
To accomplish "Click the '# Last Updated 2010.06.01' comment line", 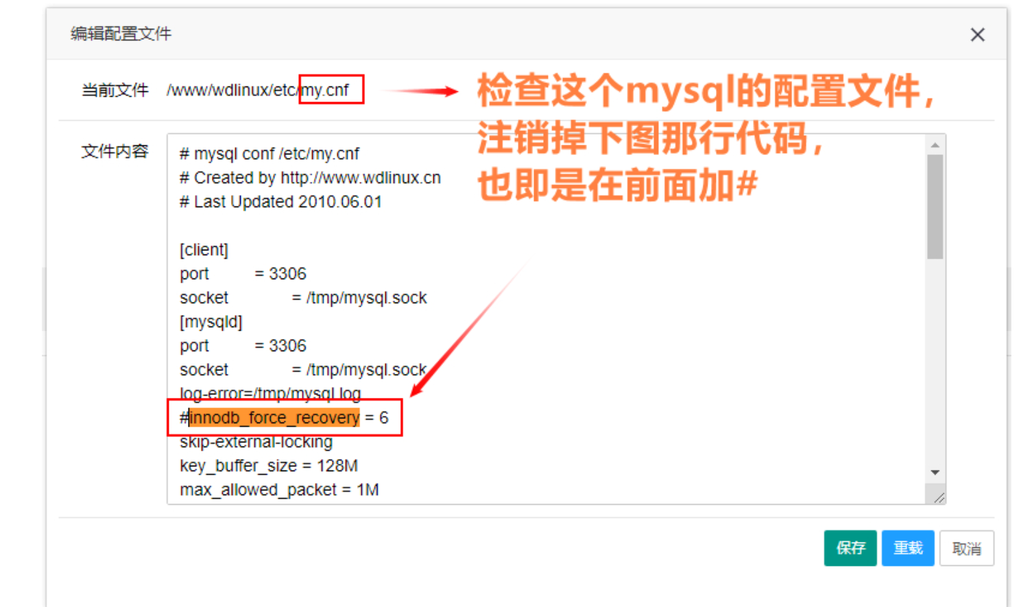I will (x=280, y=202).
